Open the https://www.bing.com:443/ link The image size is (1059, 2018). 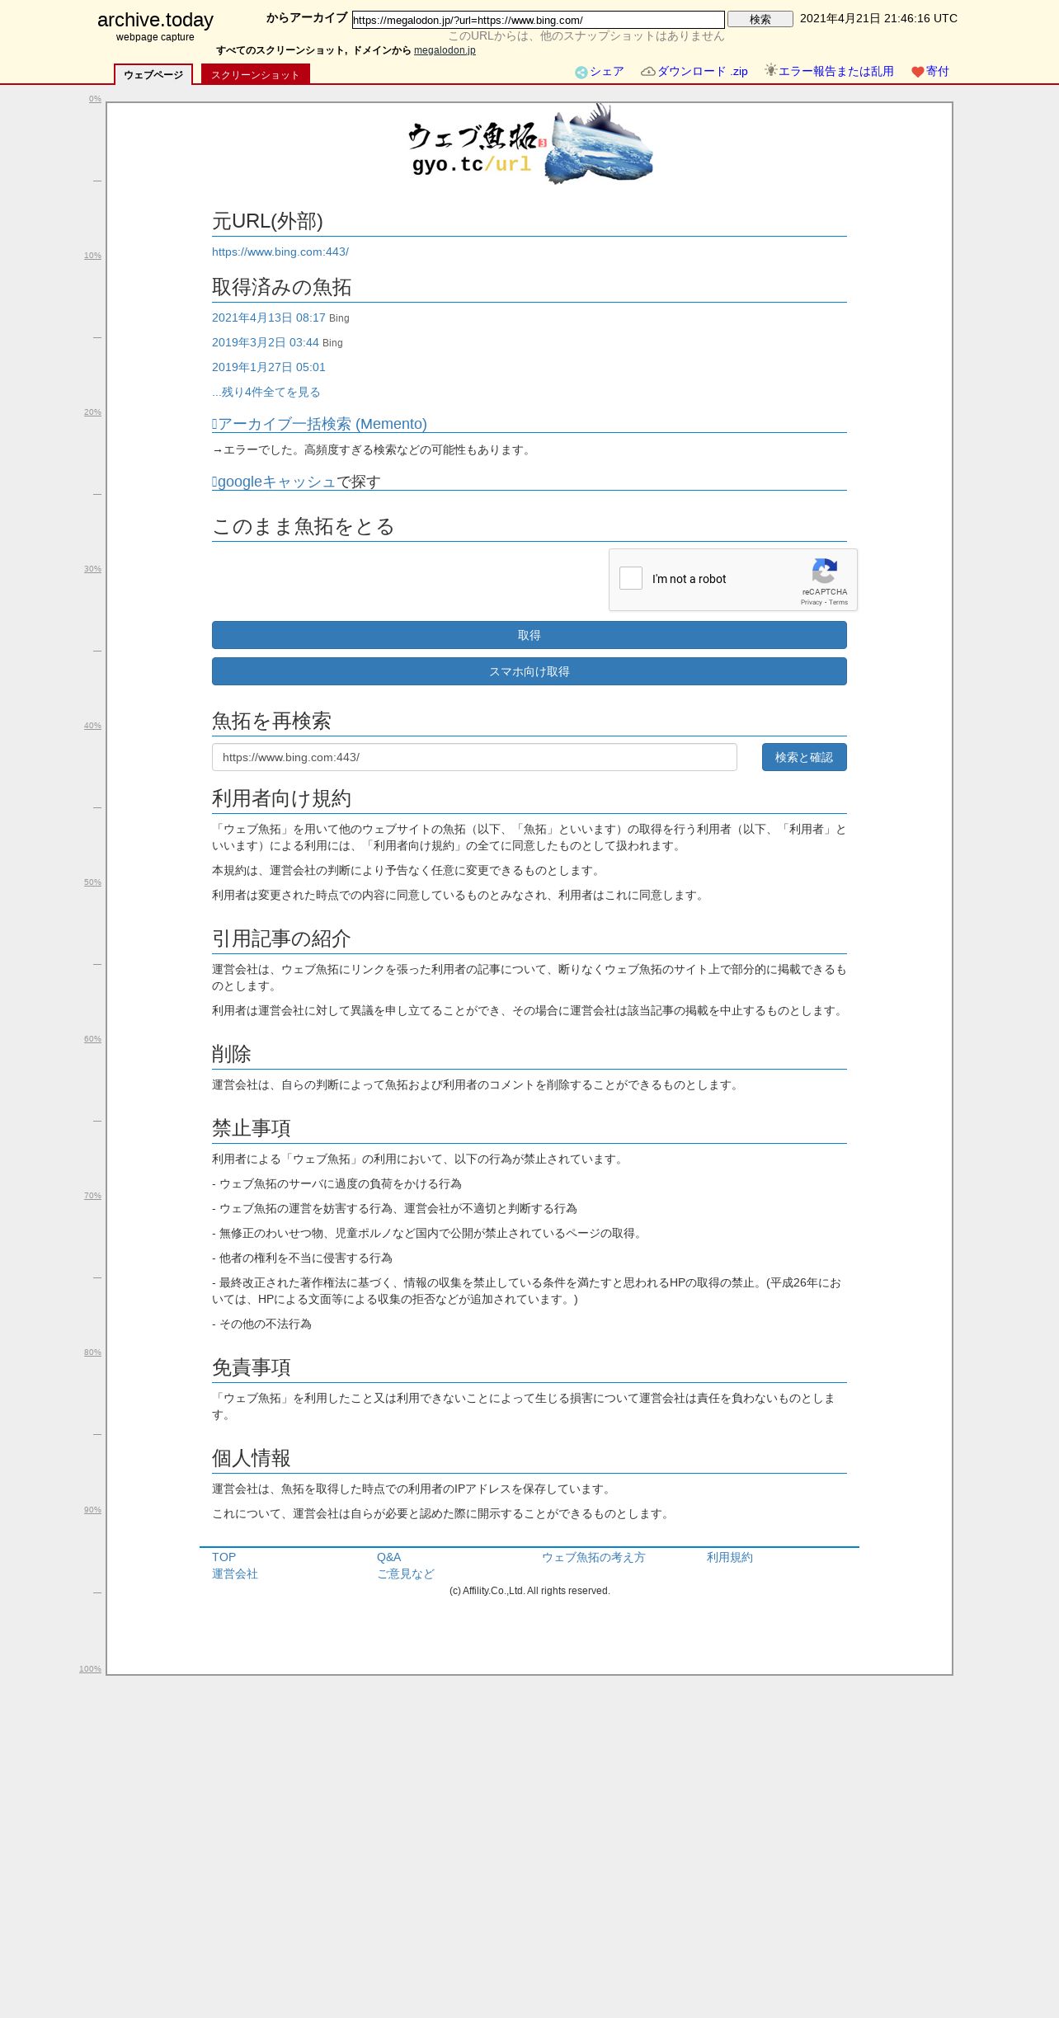[280, 252]
